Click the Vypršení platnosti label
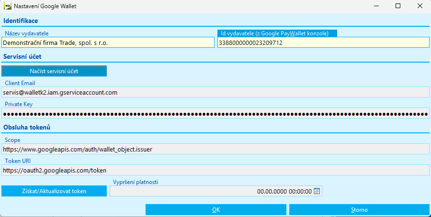431x217 pixels. (136, 182)
